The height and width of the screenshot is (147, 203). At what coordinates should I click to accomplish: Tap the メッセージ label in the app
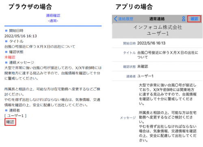point(128,118)
